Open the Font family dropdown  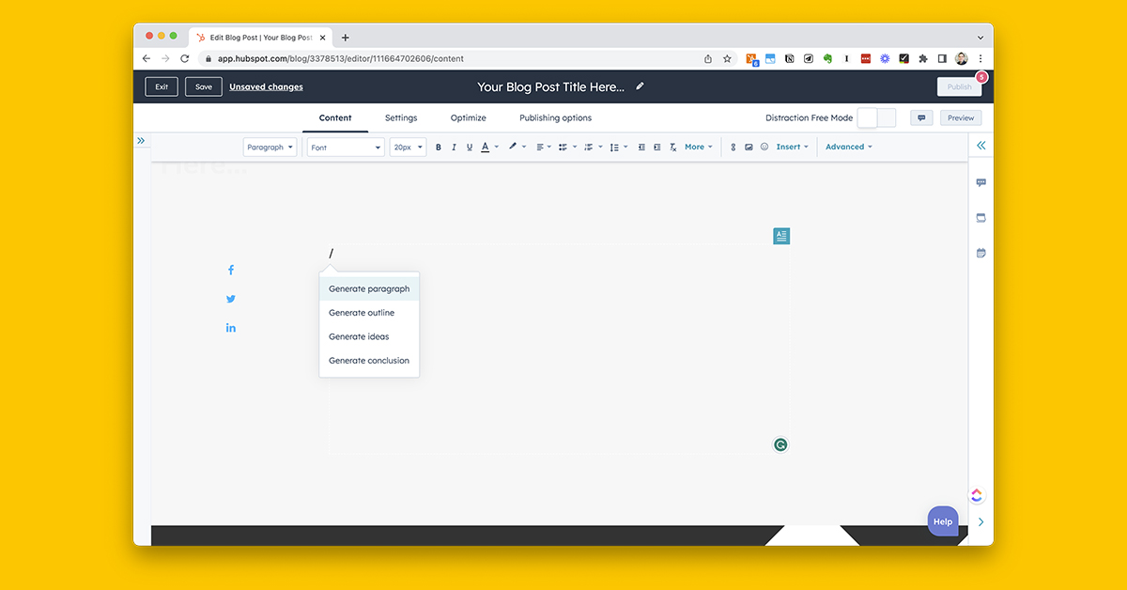point(346,147)
